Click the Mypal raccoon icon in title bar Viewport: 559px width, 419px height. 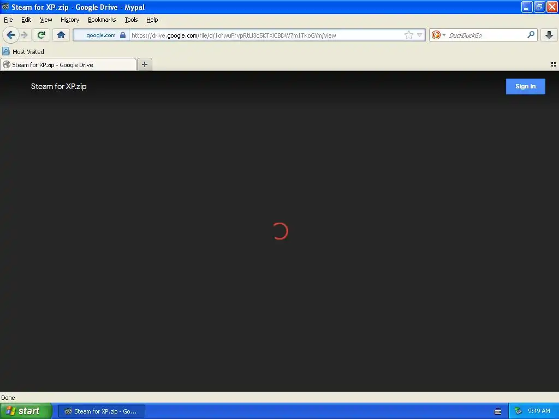point(5,7)
